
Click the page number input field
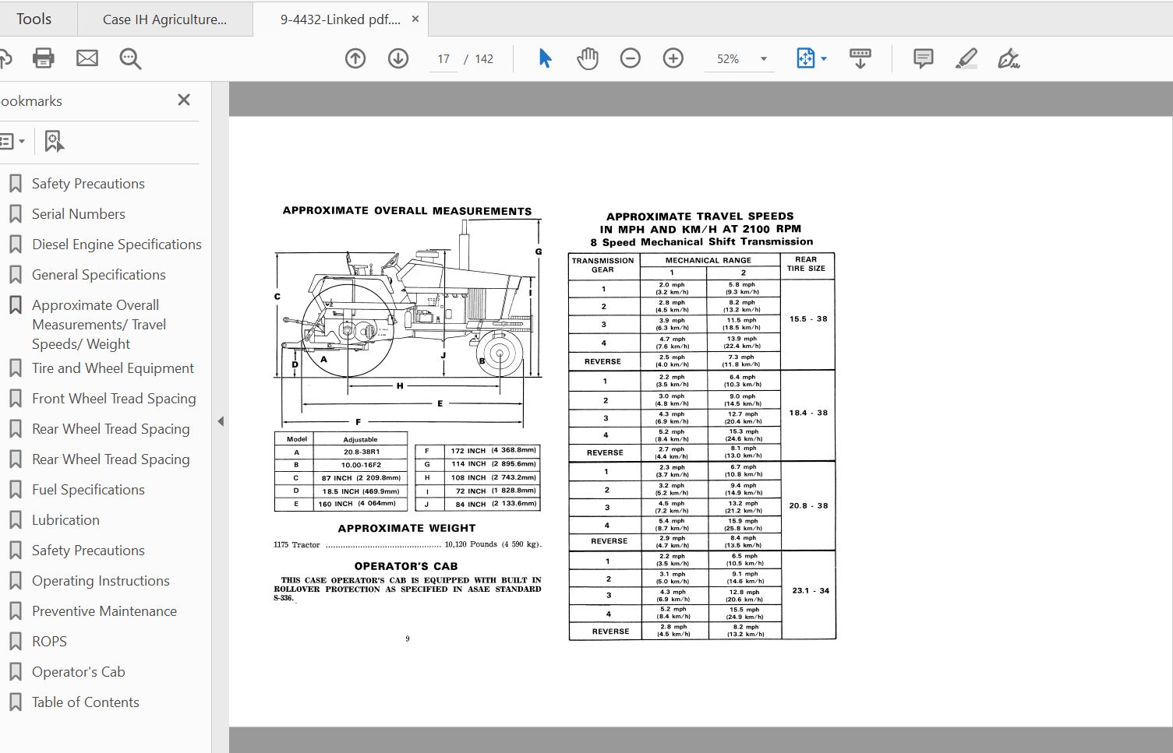(x=443, y=58)
